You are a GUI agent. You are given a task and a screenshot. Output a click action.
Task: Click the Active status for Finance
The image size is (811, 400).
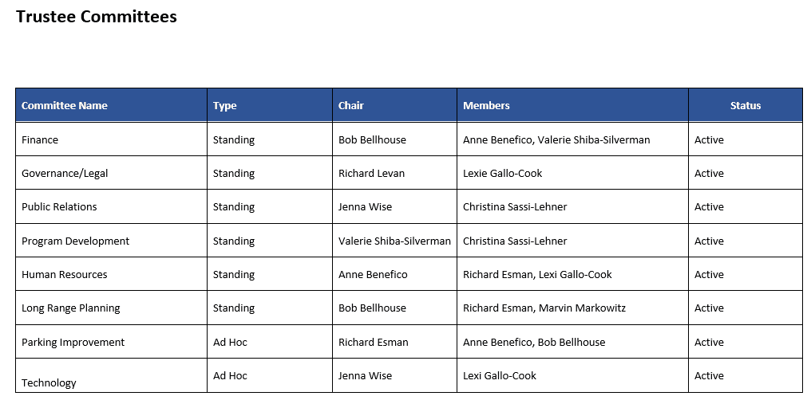click(x=709, y=140)
